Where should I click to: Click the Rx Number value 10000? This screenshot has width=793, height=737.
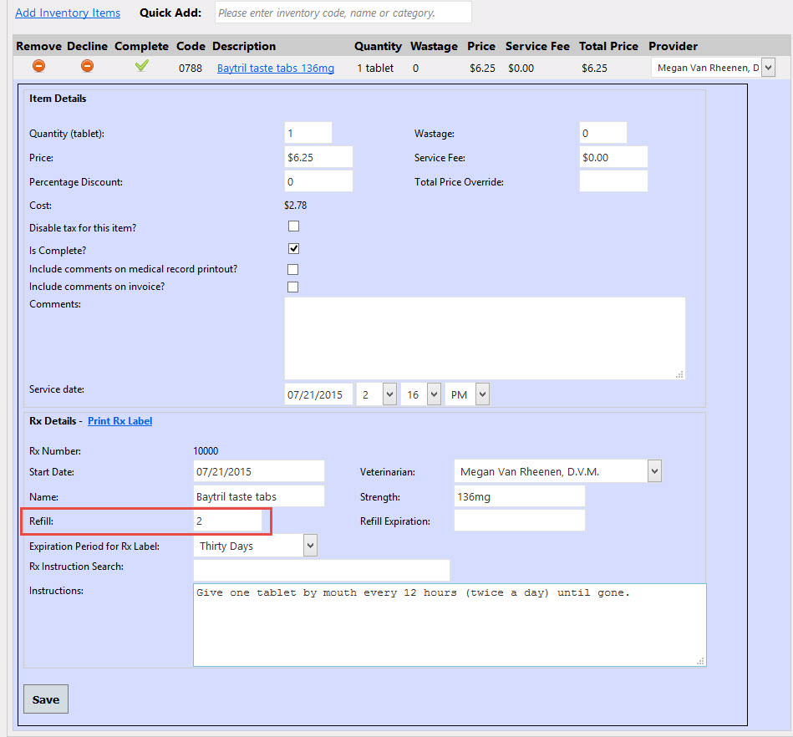tap(206, 450)
